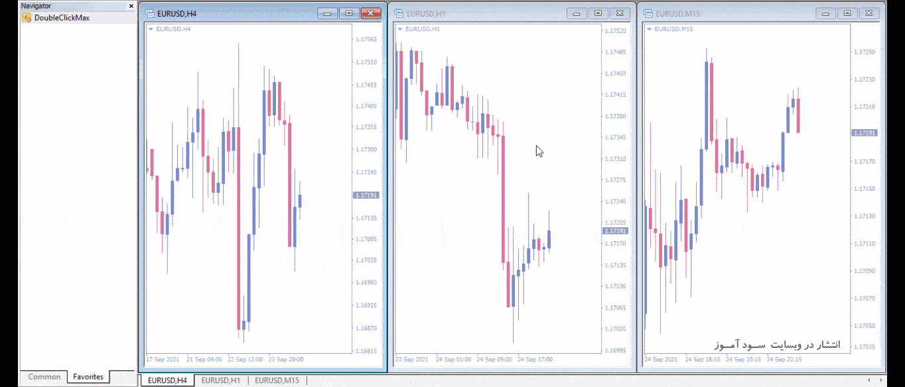This screenshot has width=905, height=387.
Task: Click the '23 Sep 20:00' time label in H4 chart
Action: pos(285,359)
